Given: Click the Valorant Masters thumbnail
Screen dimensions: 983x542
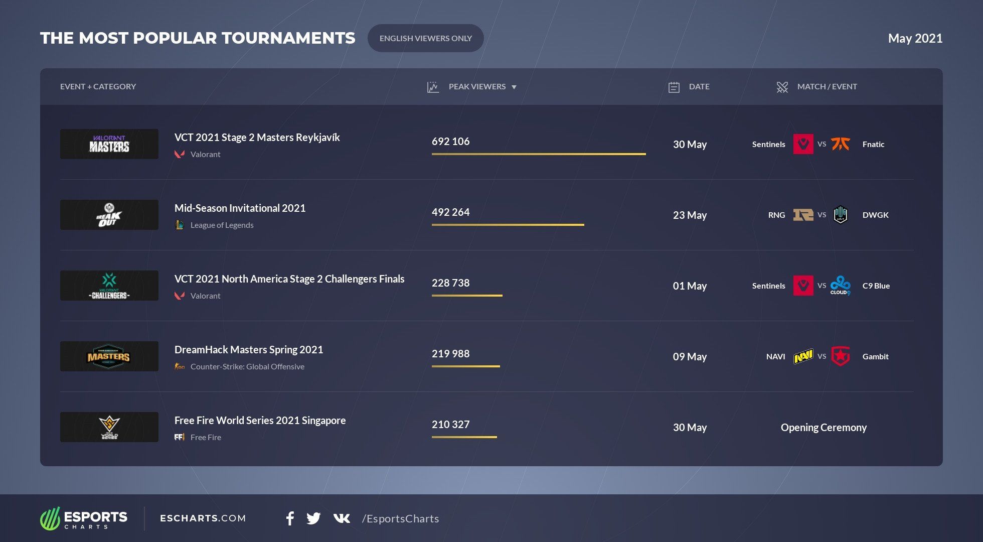Looking at the screenshot, I should point(109,144).
